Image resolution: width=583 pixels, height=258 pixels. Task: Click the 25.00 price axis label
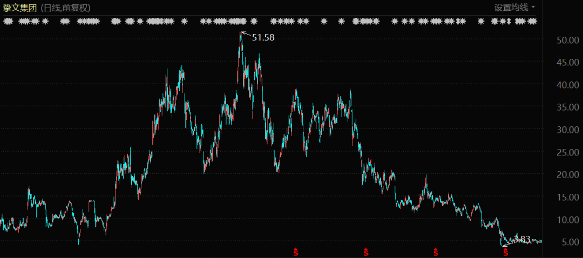click(568, 152)
